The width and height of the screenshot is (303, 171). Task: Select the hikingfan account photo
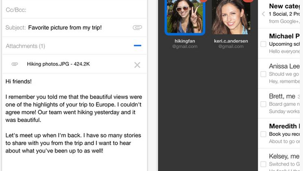(x=185, y=17)
